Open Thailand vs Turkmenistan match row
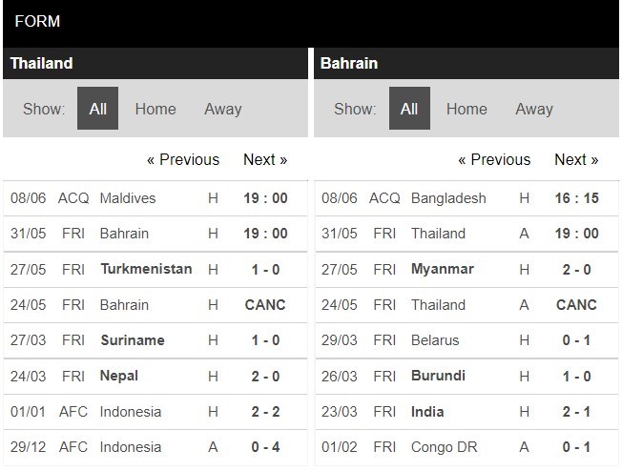The image size is (622, 471). click(146, 269)
